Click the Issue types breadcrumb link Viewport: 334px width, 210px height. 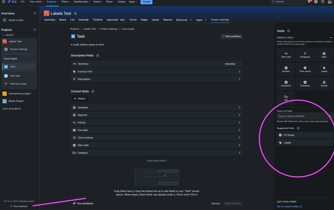pos(128,29)
